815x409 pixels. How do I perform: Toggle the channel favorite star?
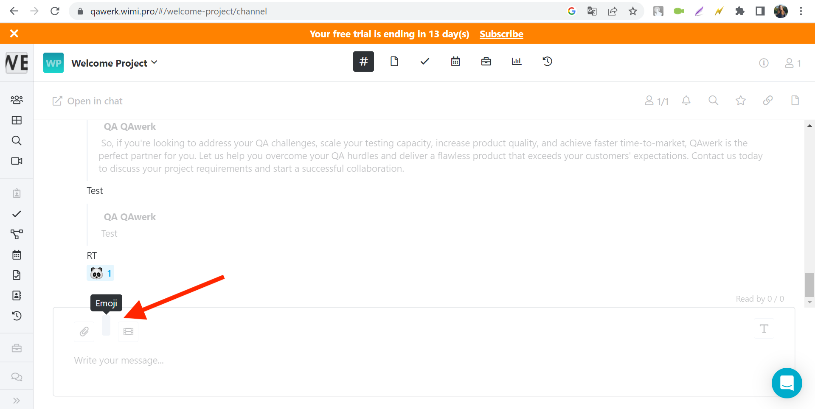740,101
